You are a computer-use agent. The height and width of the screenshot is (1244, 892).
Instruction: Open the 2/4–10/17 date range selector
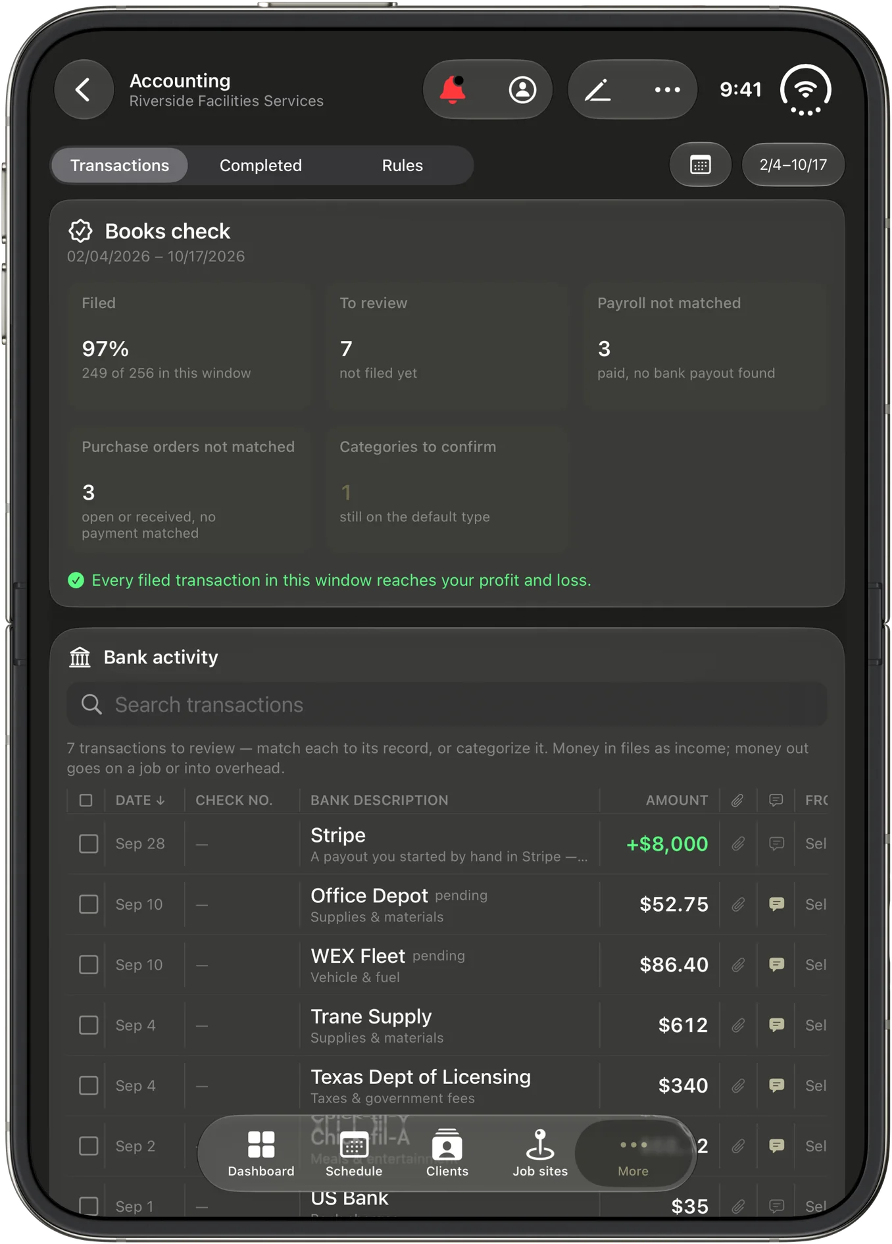(793, 165)
